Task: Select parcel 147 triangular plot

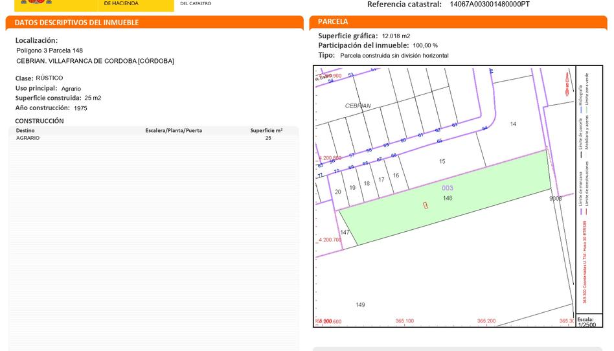Action: [347, 234]
